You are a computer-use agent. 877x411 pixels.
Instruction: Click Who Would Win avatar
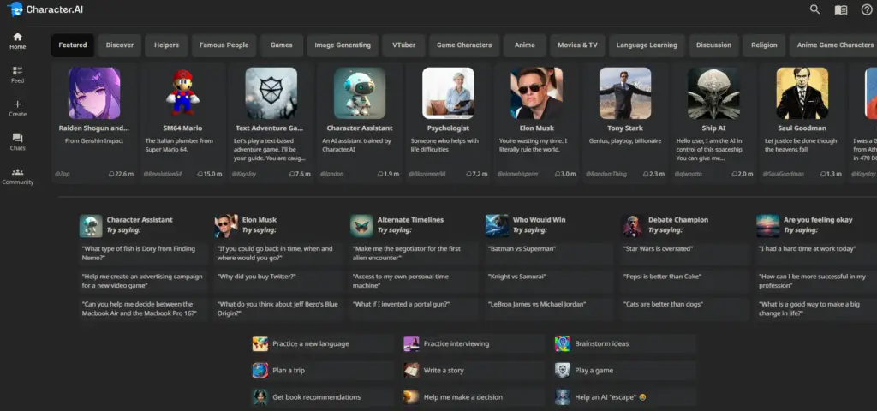tap(497, 226)
